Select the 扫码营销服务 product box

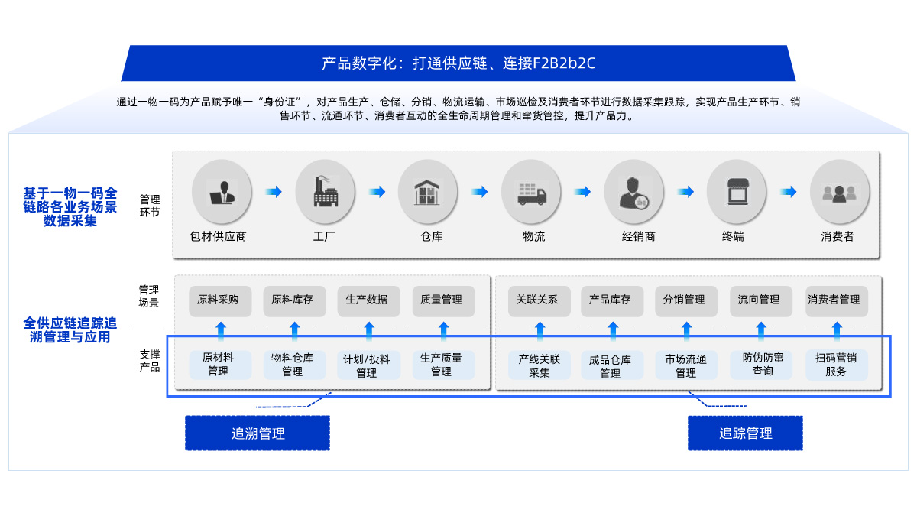click(836, 365)
